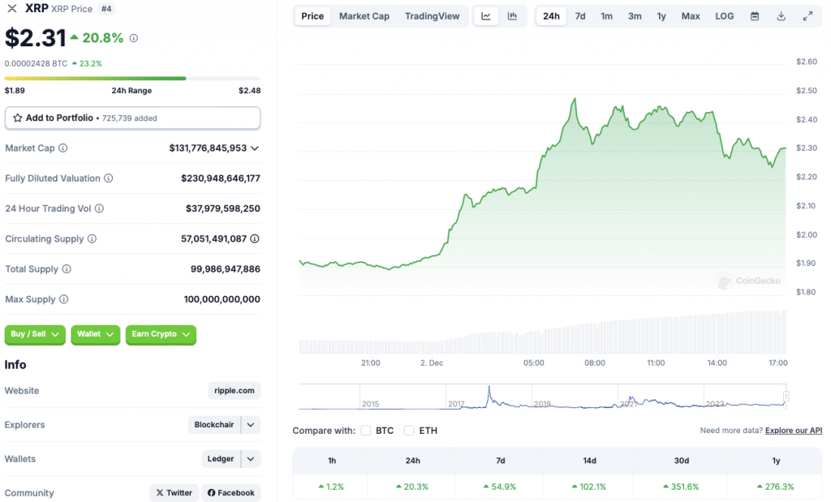This screenshot has height=502, width=831.
Task: Click Explore our API link
Action: coord(794,431)
